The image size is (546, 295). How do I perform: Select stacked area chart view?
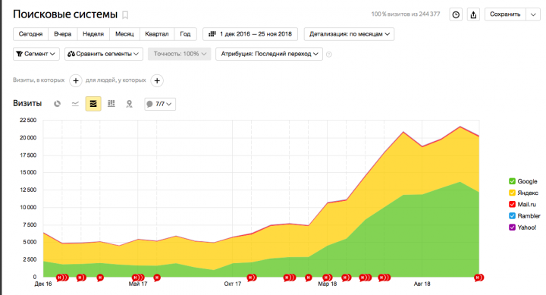click(x=93, y=104)
